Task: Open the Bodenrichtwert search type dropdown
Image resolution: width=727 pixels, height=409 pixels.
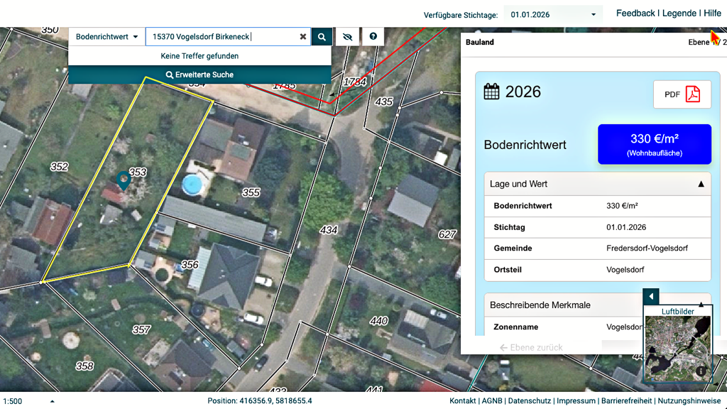Action: pos(106,36)
